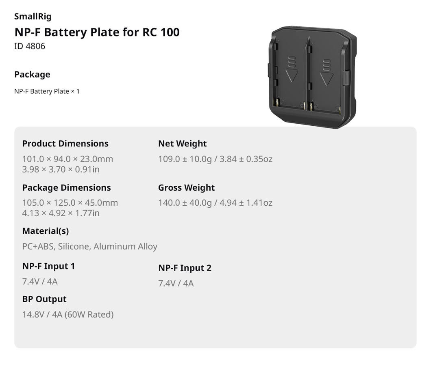
Task: Select the PC+ABS, Silicone, Aluminum Alloy text
Action: click(x=89, y=246)
